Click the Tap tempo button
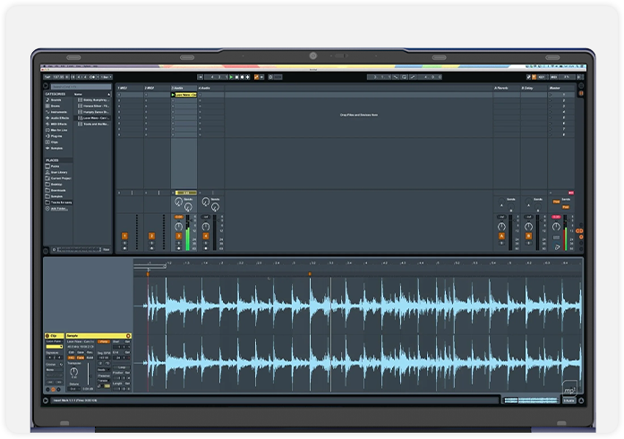 (x=47, y=77)
